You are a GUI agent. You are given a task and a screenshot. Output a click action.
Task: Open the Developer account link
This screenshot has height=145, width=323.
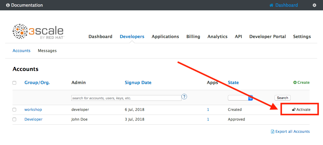click(33, 119)
